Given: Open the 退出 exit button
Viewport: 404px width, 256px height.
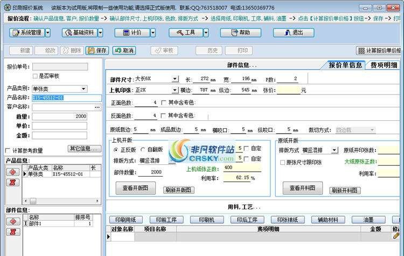Looking at the screenshot, I should (x=293, y=33).
